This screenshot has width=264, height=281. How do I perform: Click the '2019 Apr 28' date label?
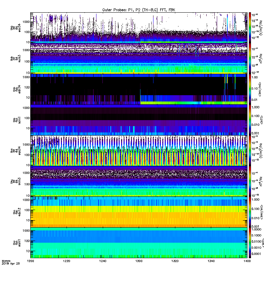coord(11,263)
